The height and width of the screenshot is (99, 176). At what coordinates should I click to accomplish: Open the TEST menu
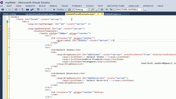(x=100, y=6)
